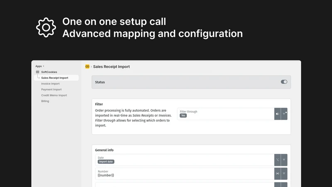Viewport: 332px width, 187px height.
Task: Click the variable icon on Number field
Action: pyautogui.click(x=277, y=174)
